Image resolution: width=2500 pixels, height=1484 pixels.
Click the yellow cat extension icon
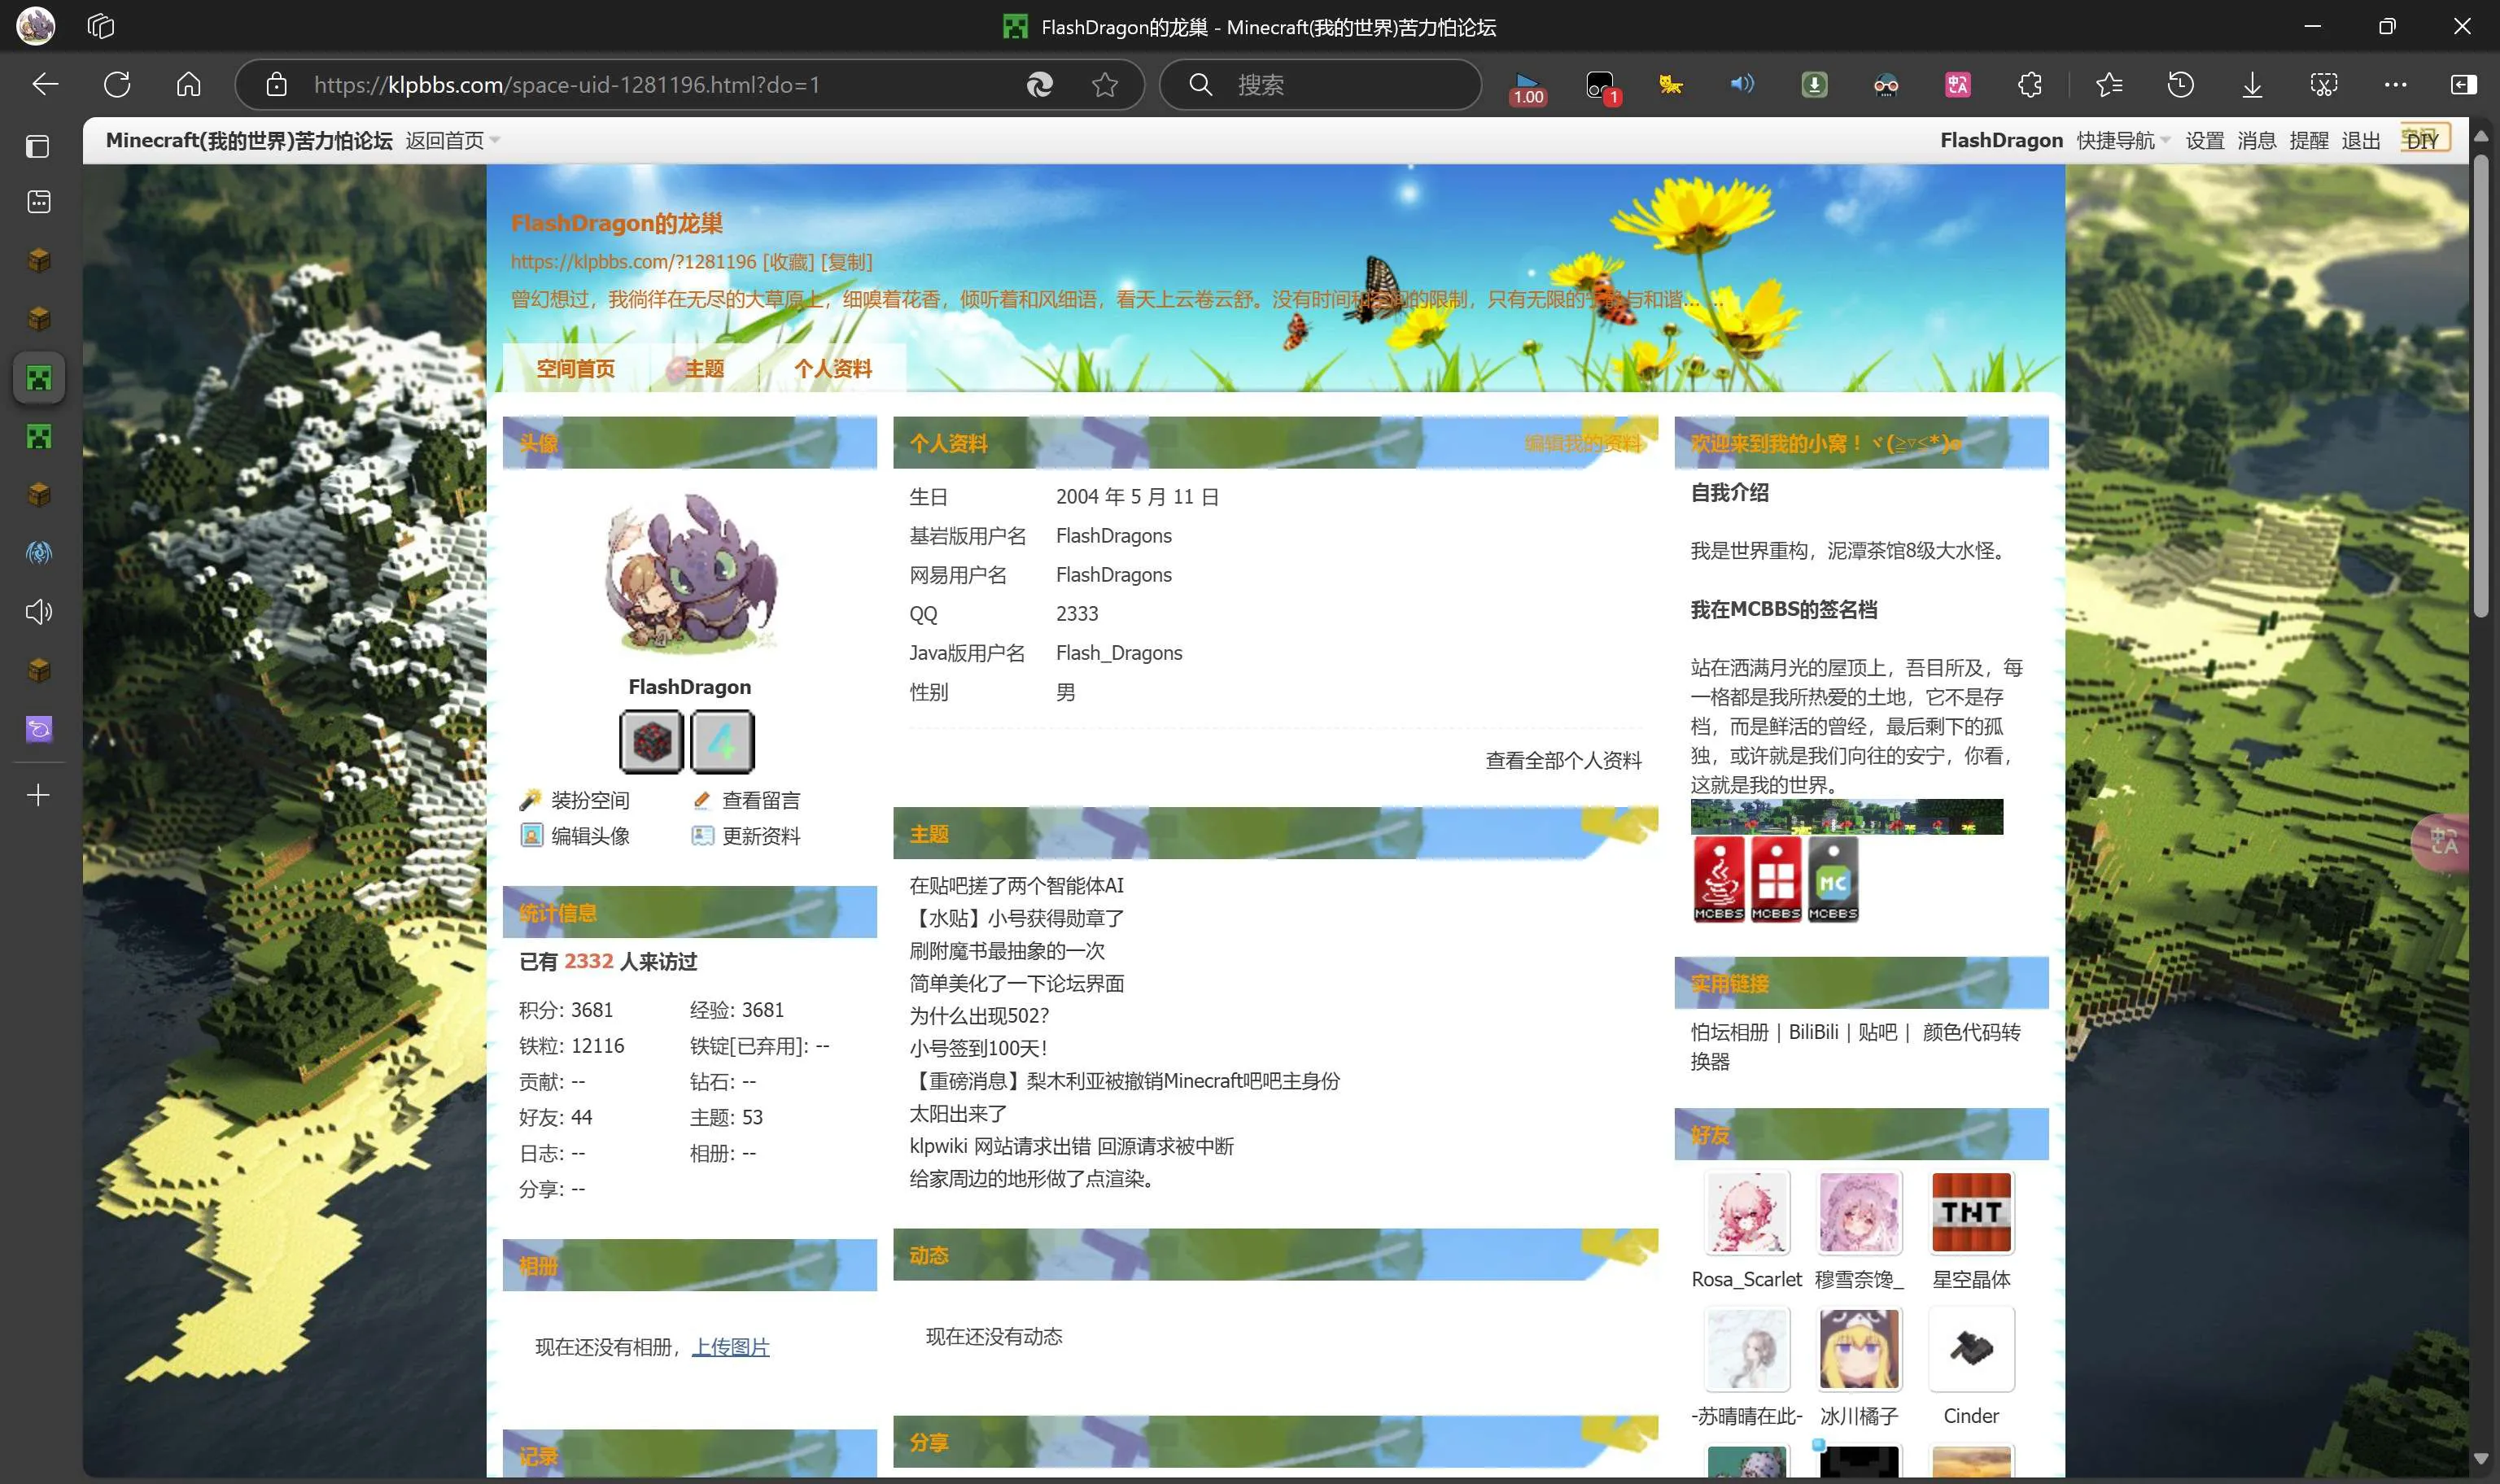pos(1670,85)
